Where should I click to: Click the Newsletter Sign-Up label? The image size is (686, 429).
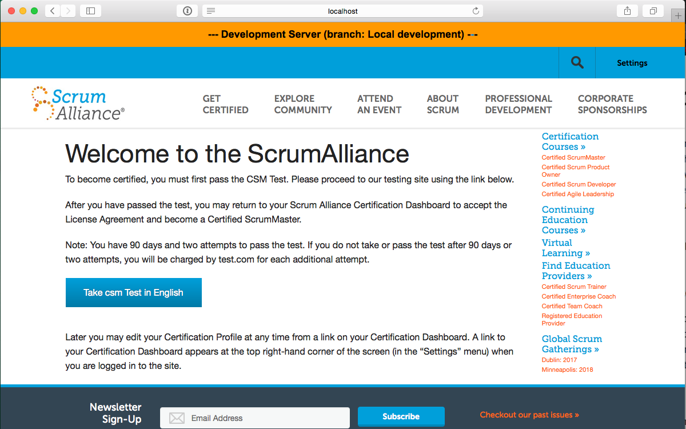click(x=115, y=413)
